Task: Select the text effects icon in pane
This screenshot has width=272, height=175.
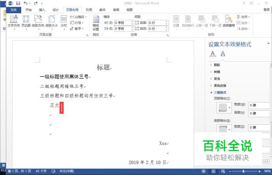Action: [x=223, y=54]
